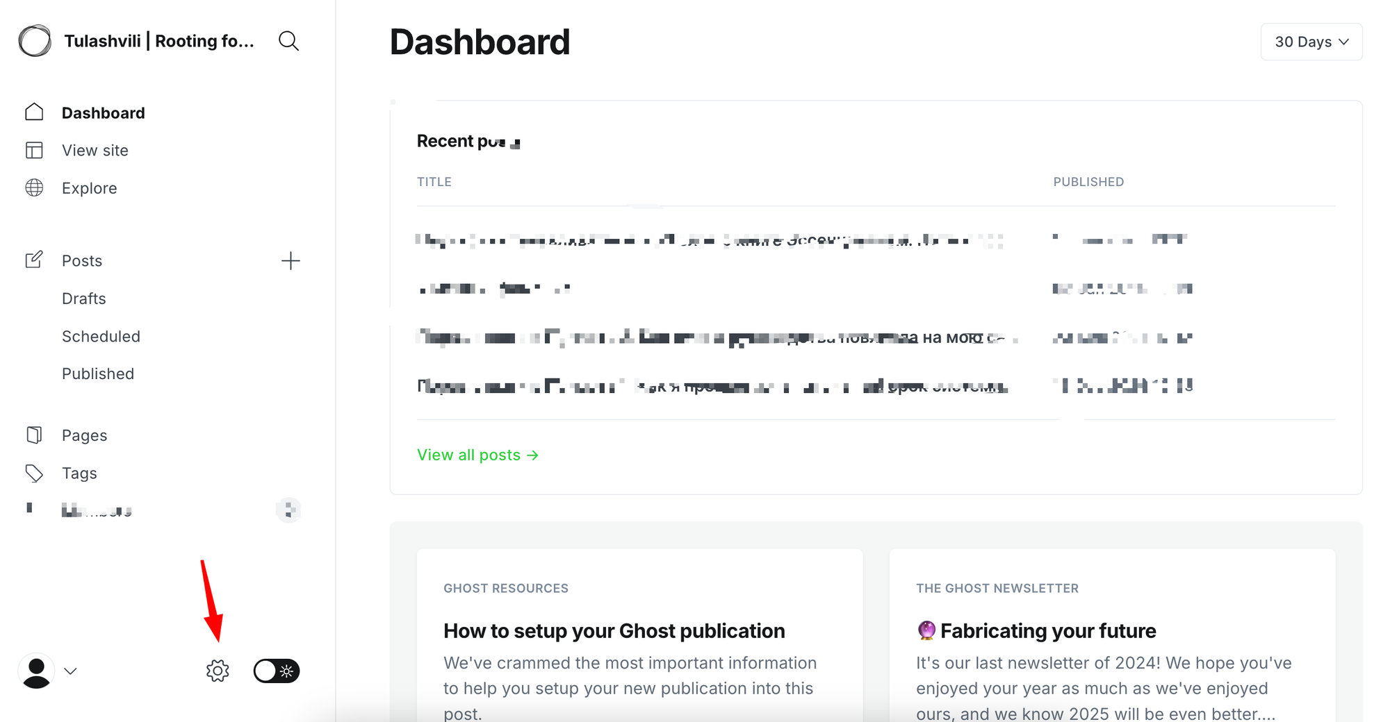Screen dimensions: 1390x722
Task: Open How to setup your Ghost publication
Action: coord(614,631)
